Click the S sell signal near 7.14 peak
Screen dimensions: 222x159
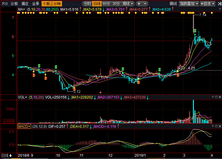[195, 31]
